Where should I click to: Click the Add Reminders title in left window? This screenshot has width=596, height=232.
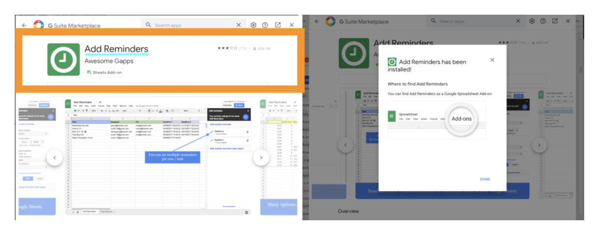tap(116, 49)
